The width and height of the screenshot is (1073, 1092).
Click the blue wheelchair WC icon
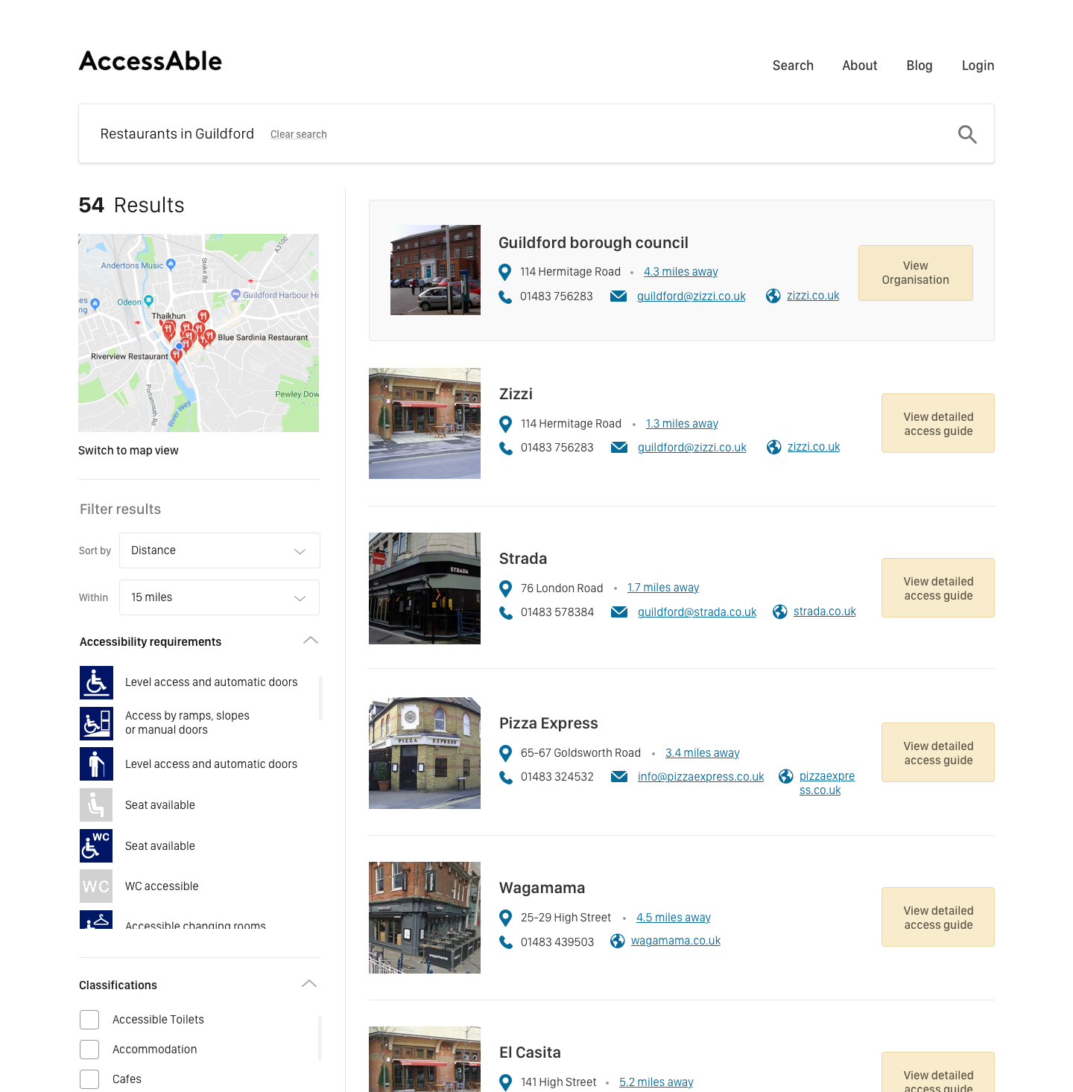click(x=96, y=845)
